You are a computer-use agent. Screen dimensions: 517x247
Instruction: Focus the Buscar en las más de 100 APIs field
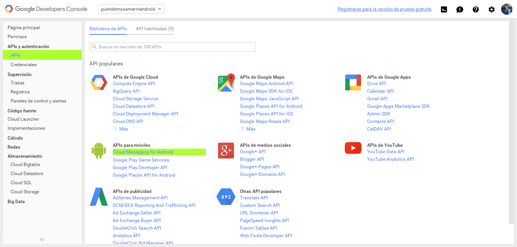pos(173,47)
